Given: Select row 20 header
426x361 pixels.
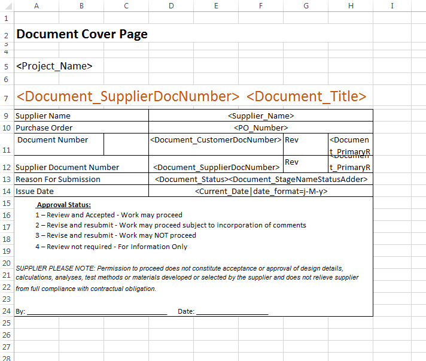Looking at the screenshot, I should [7, 263].
